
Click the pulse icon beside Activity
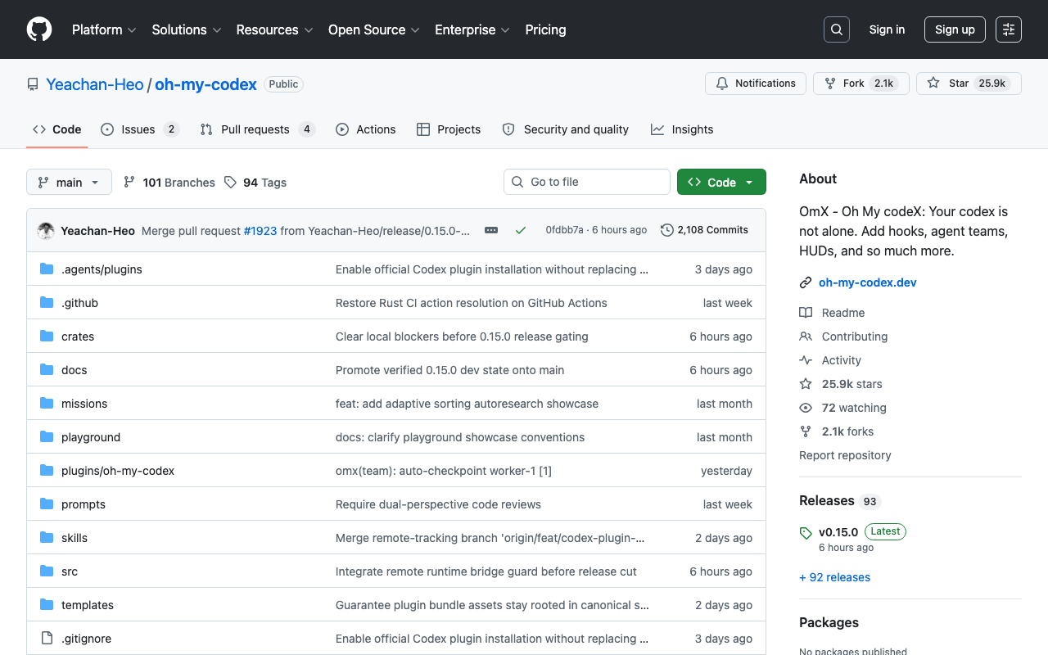(806, 360)
